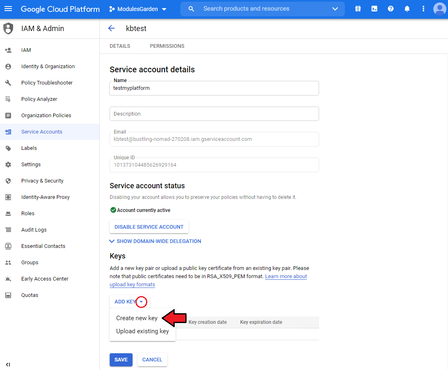The height and width of the screenshot is (370, 448).
Task: Open Policy Troubleshooter
Action: pyautogui.click(x=47, y=83)
